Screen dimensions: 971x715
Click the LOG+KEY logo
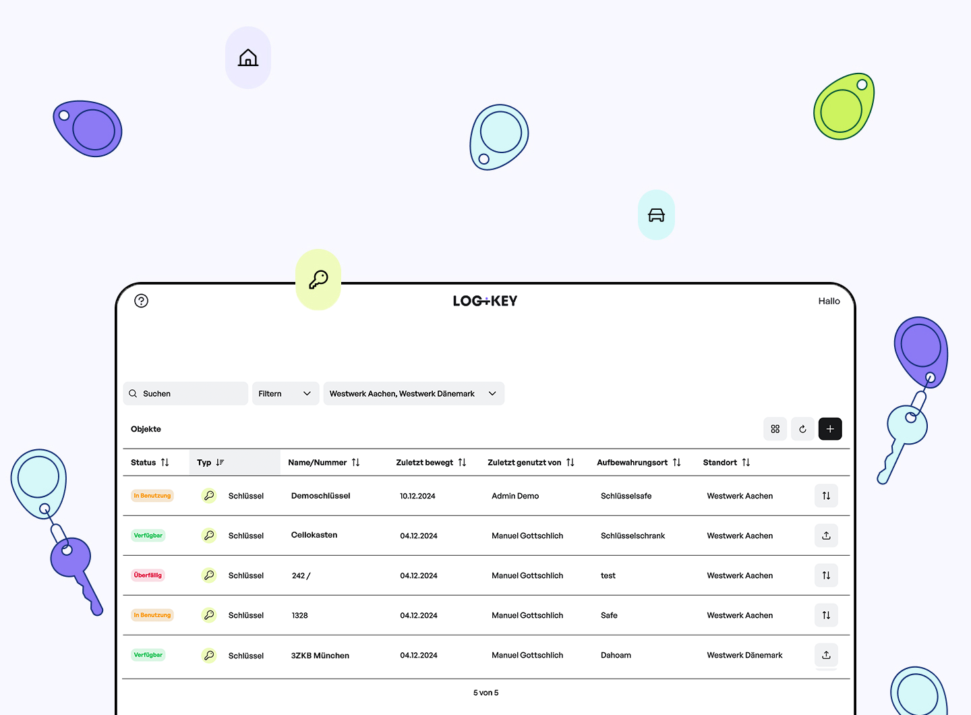pyautogui.click(x=485, y=301)
